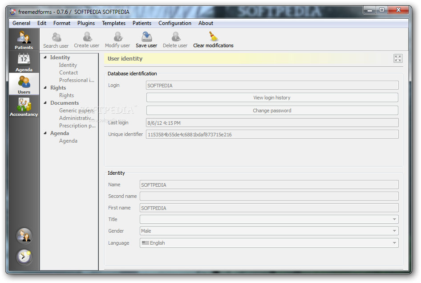Open the About menu

206,23
